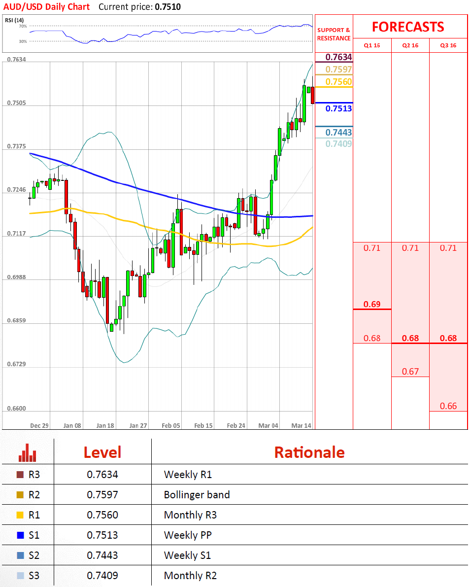This screenshot has height=587, width=471.
Task: Click the 0.7634 level cell in table
Action: click(102, 475)
